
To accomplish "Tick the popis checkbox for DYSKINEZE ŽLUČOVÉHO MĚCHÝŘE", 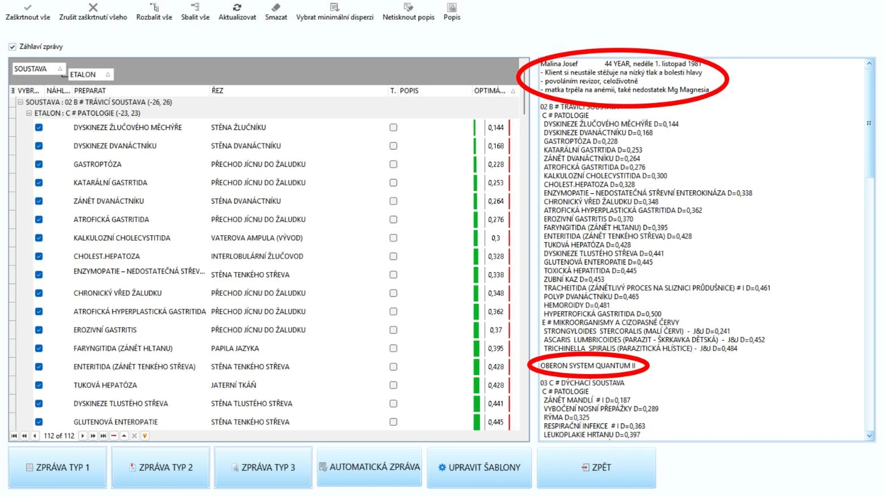I will [x=393, y=128].
